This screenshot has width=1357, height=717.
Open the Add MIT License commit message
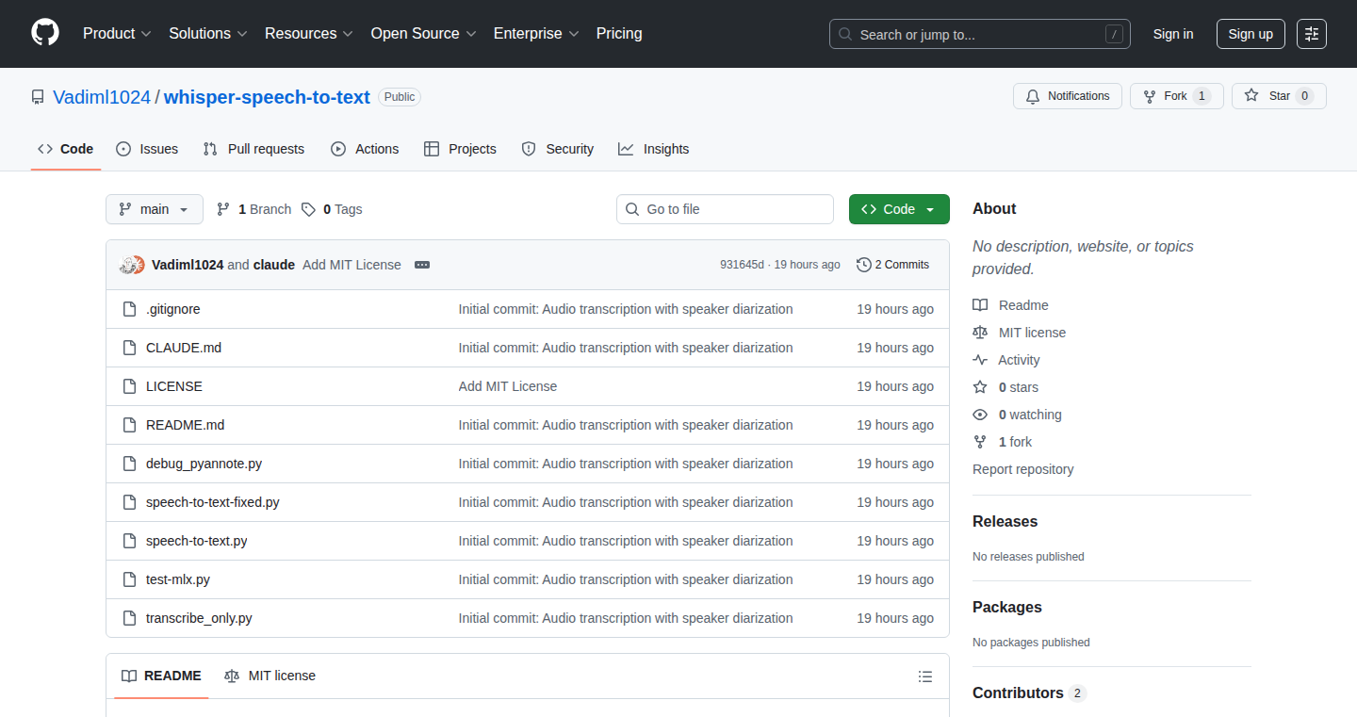[352, 265]
